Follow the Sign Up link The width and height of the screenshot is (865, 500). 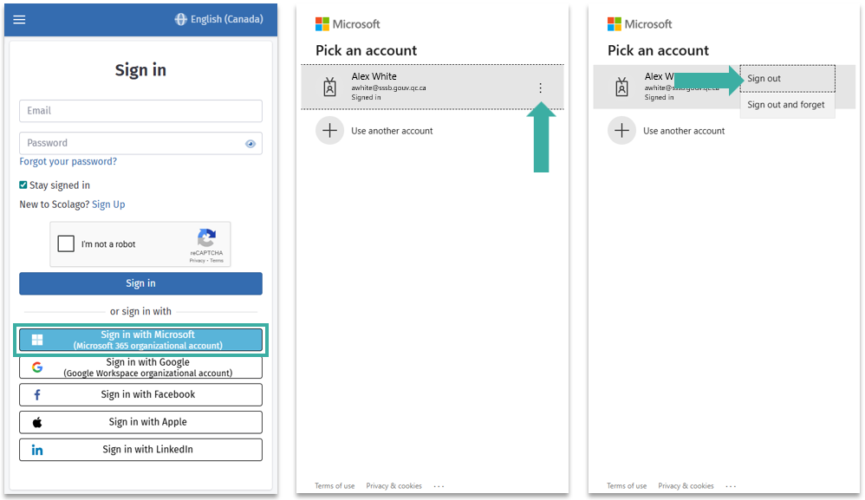coord(108,205)
